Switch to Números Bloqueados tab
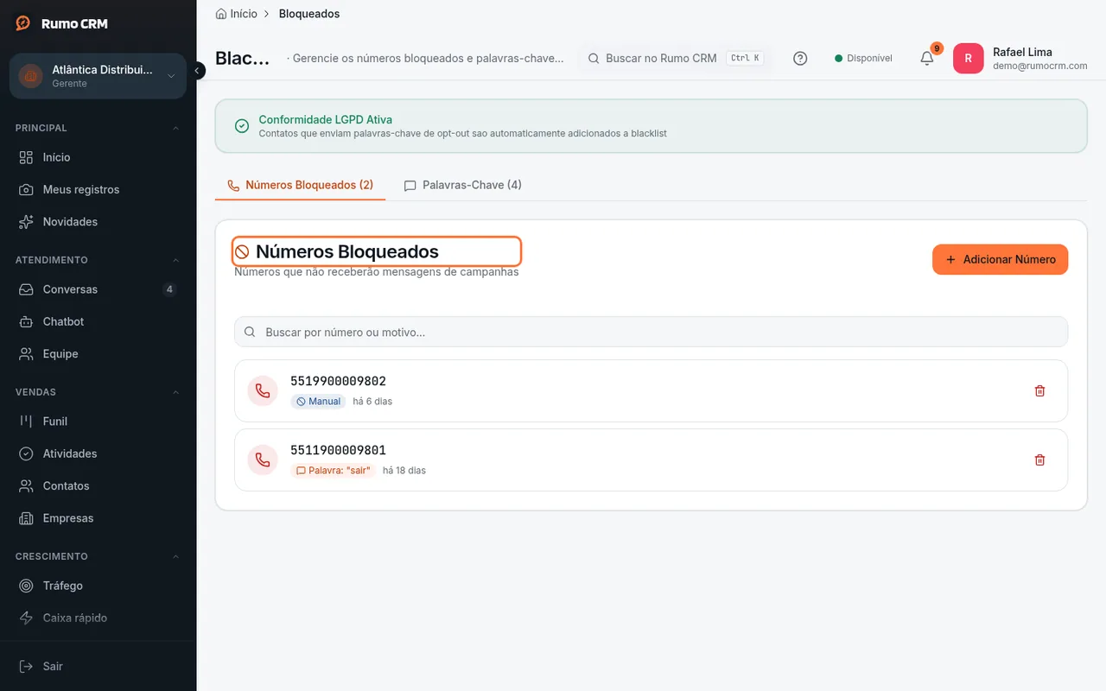1106x691 pixels. [300, 185]
